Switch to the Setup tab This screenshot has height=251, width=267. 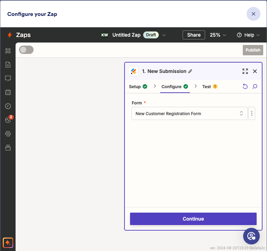pos(138,87)
